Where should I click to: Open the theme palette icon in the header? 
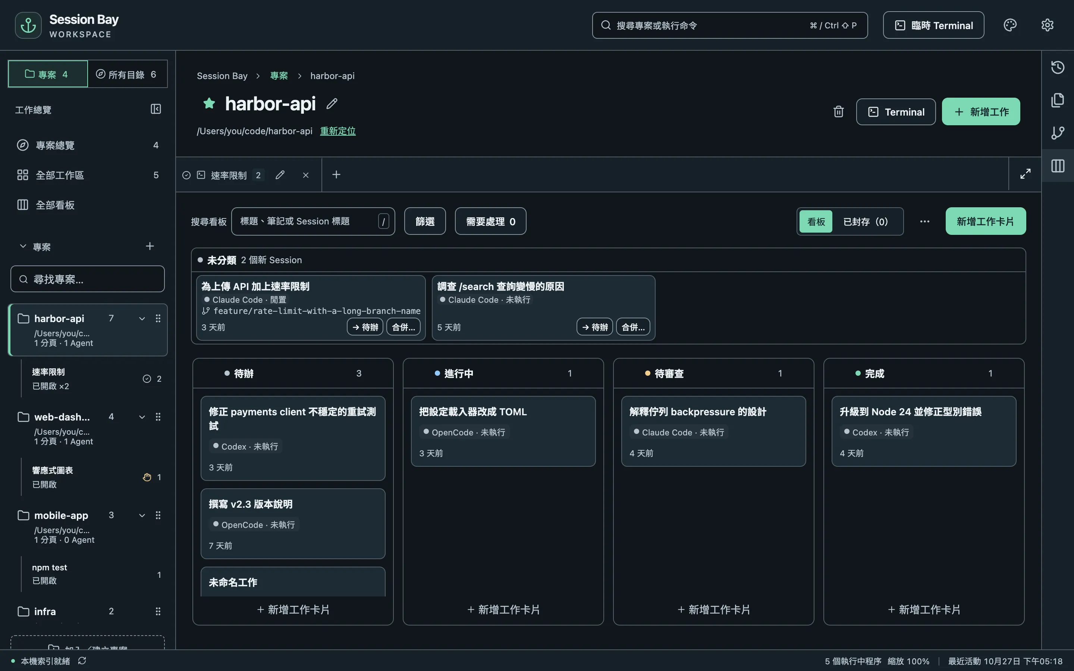(x=1009, y=25)
